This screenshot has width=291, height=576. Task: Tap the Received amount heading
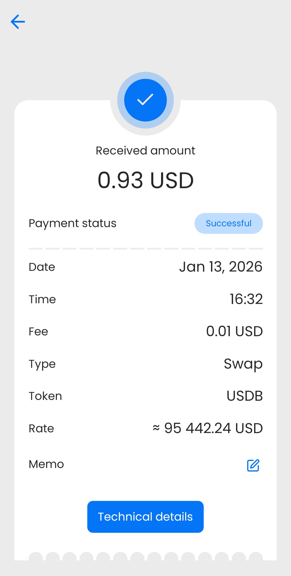pyautogui.click(x=145, y=151)
